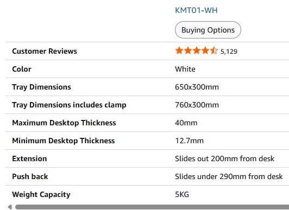Click Slides under 290mm from desk text
The width and height of the screenshot is (289, 210).
[x=229, y=176]
